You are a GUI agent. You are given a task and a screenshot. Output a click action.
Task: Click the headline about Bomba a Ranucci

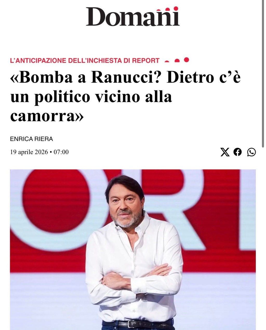click(125, 97)
